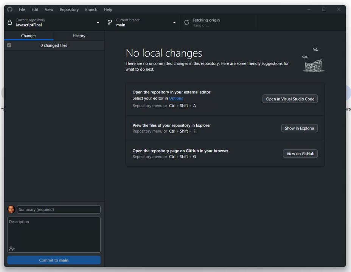Click the user avatar beside Summary
351x272 pixels.
[x=11, y=209]
